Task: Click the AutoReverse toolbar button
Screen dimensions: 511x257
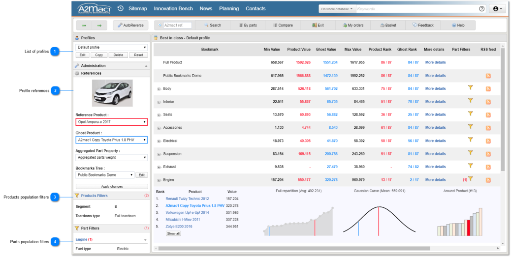Action: [x=130, y=25]
